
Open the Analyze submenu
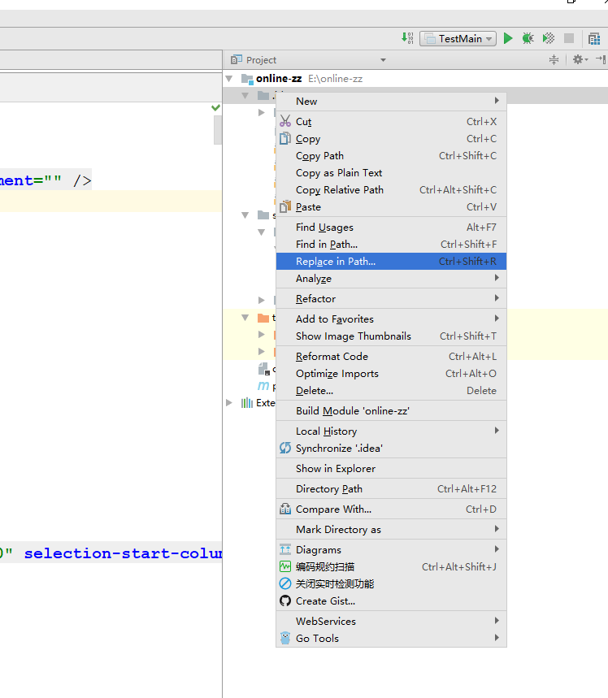point(391,279)
